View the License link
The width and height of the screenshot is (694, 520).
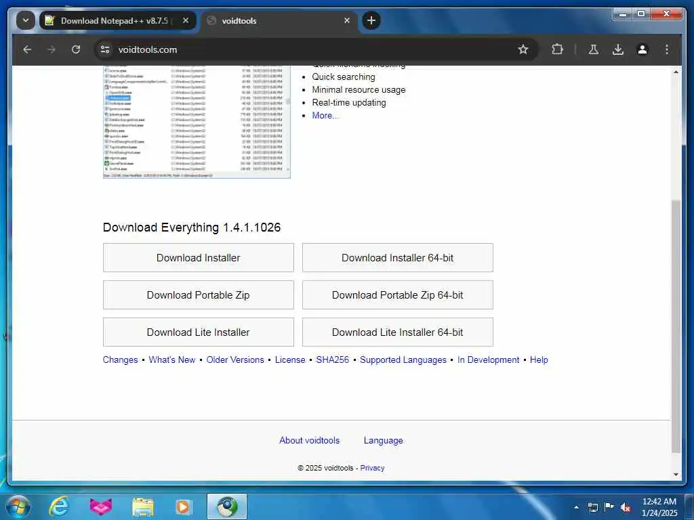pyautogui.click(x=290, y=360)
